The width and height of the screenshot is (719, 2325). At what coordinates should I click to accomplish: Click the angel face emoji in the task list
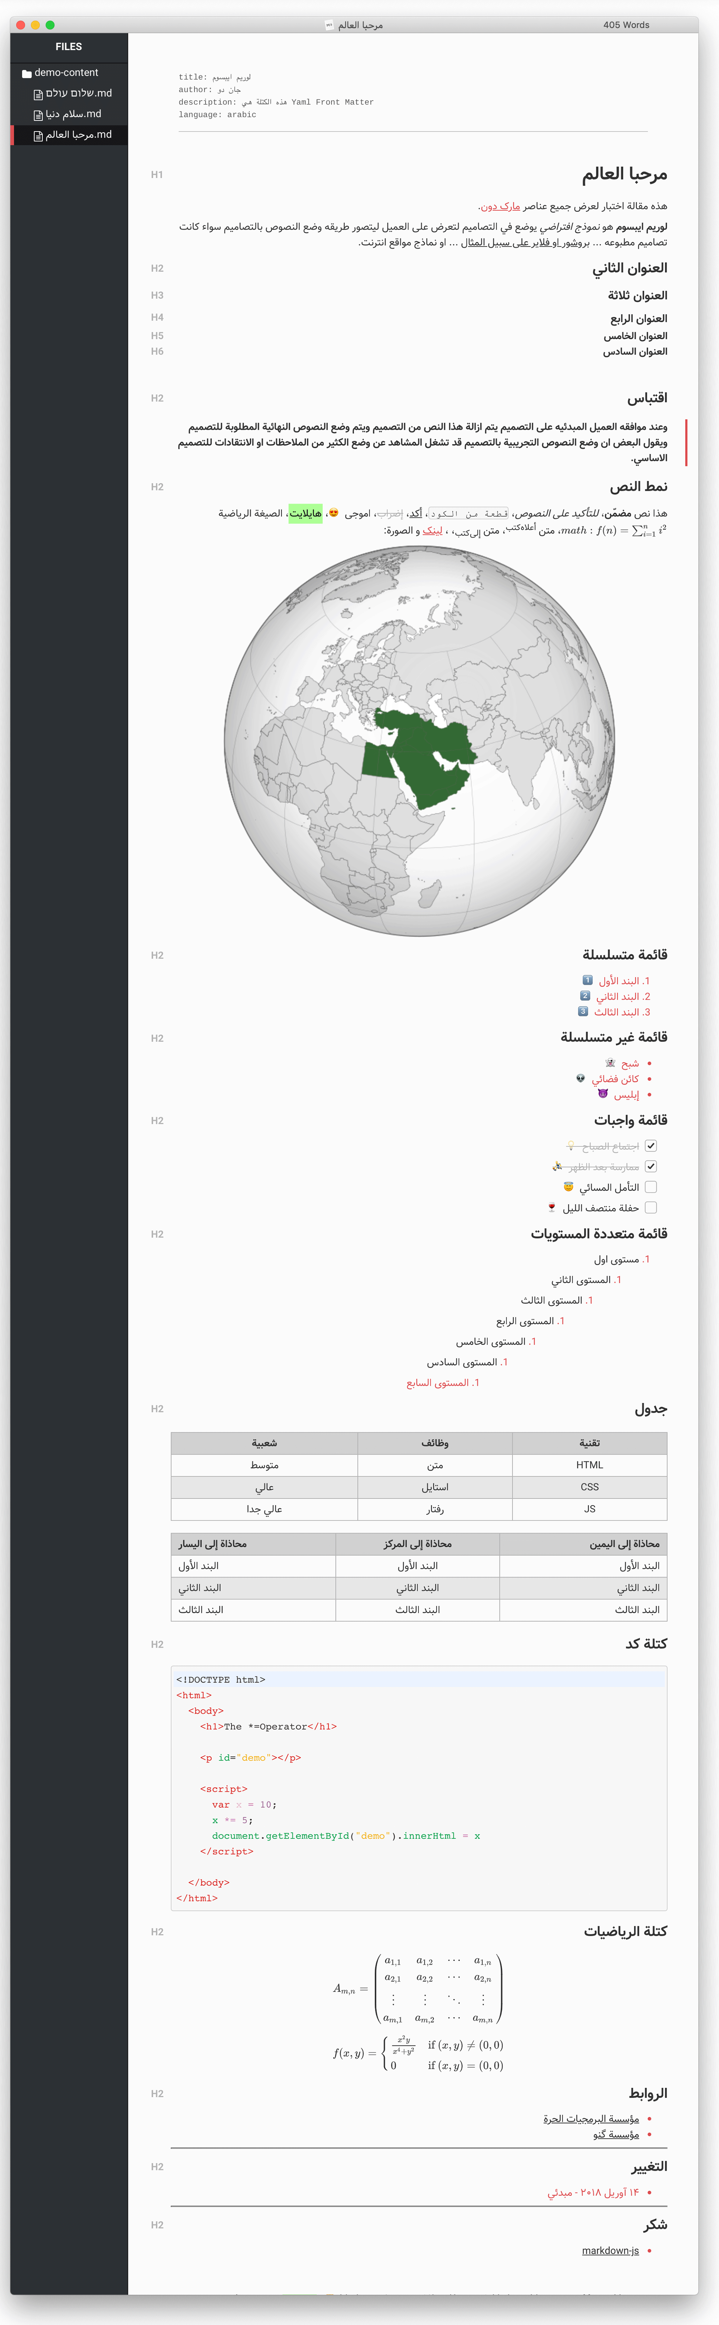[x=568, y=1187]
